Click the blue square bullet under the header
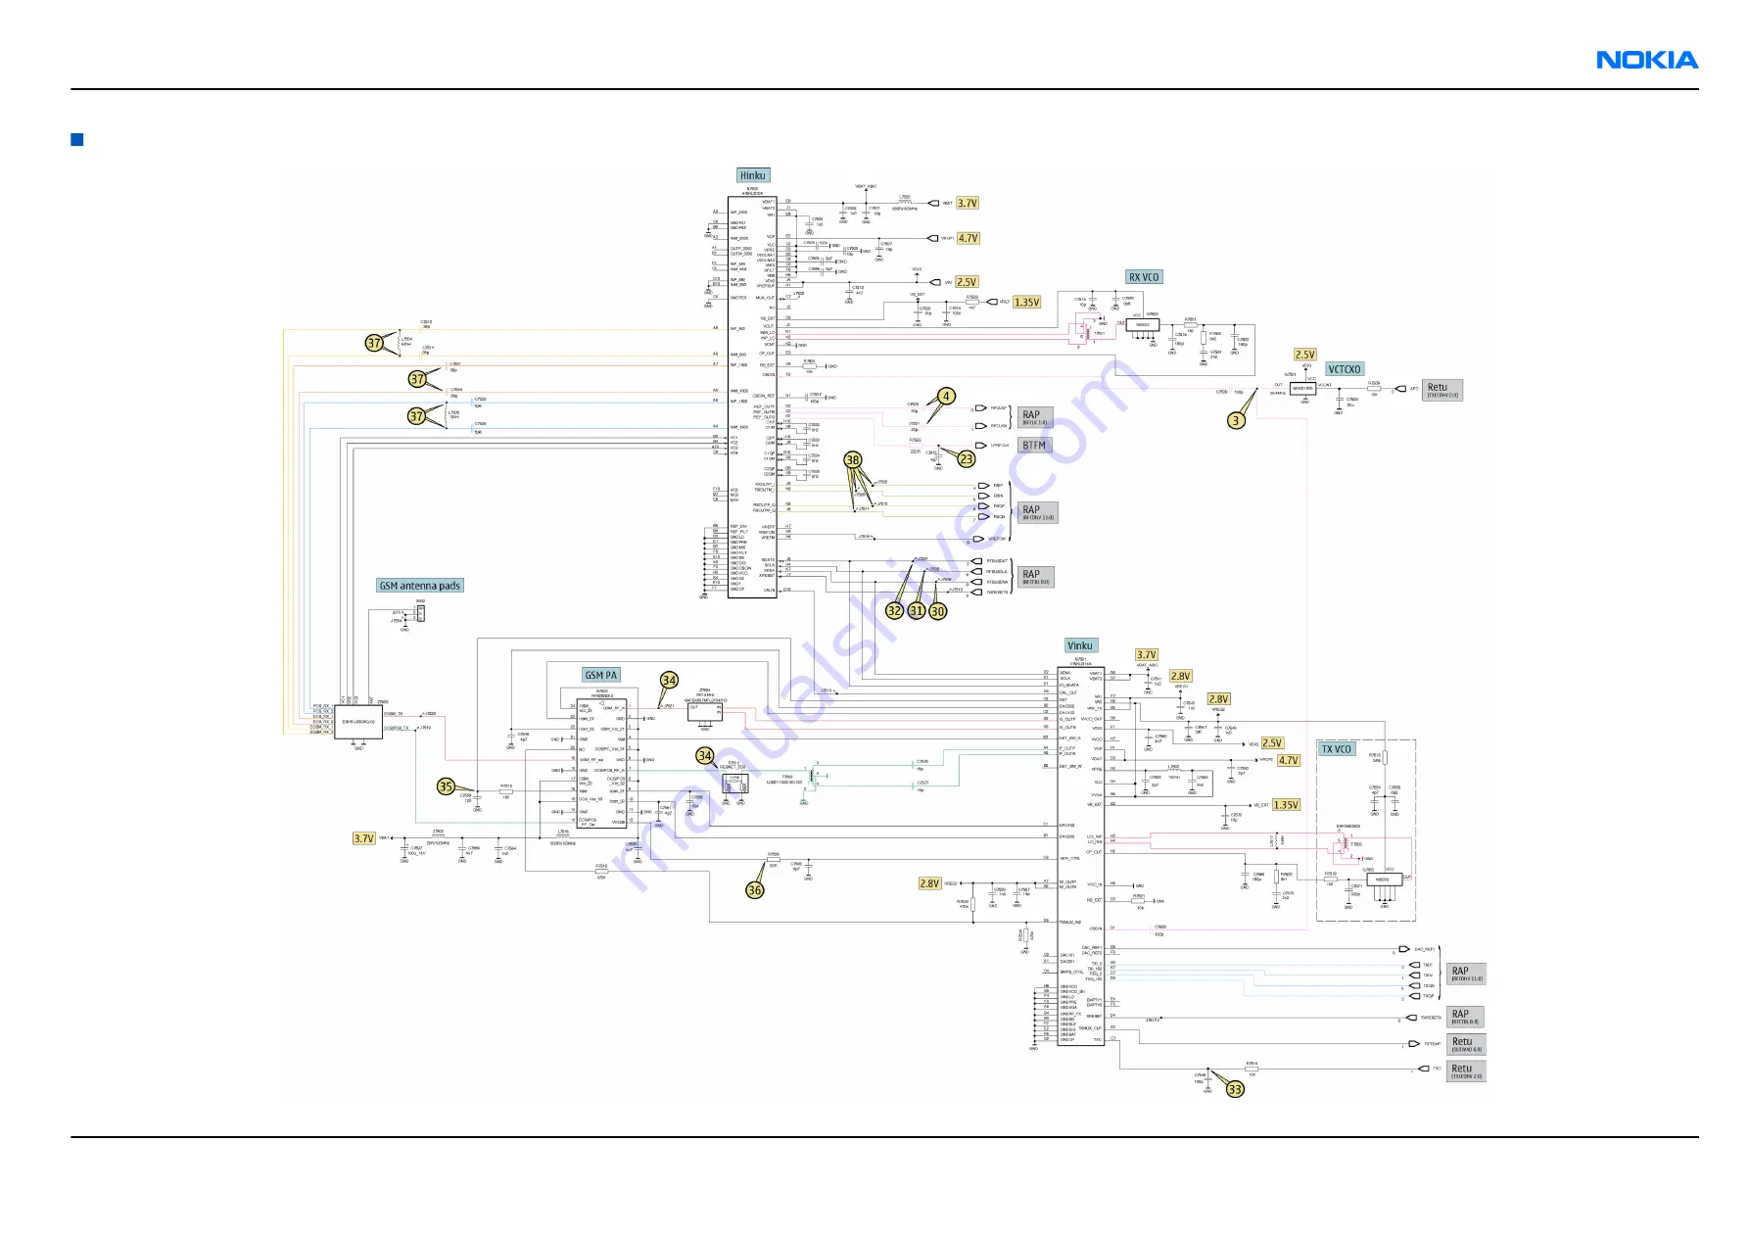Viewport: 1749px width, 1237px height. click(x=77, y=139)
